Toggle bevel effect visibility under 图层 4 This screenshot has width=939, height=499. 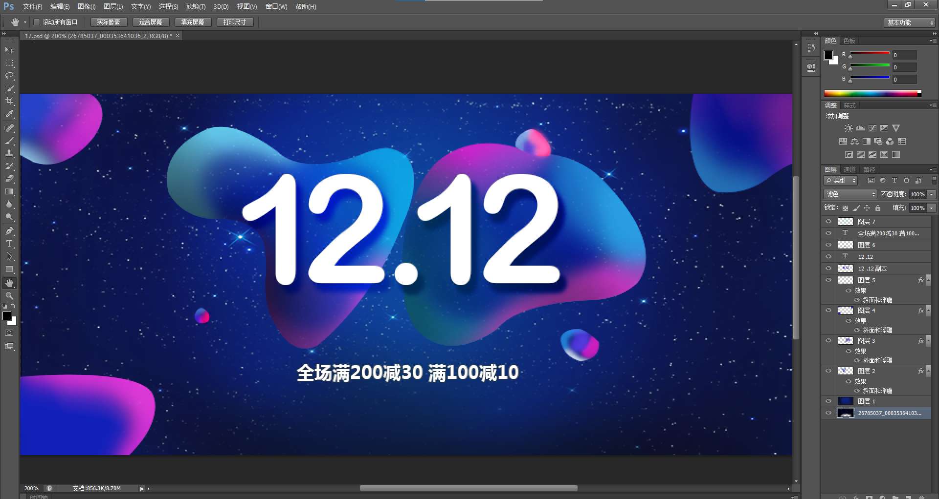[x=857, y=331]
